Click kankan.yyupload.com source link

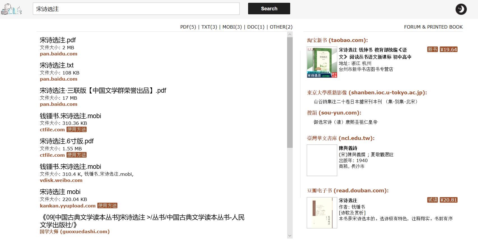[x=68, y=206]
